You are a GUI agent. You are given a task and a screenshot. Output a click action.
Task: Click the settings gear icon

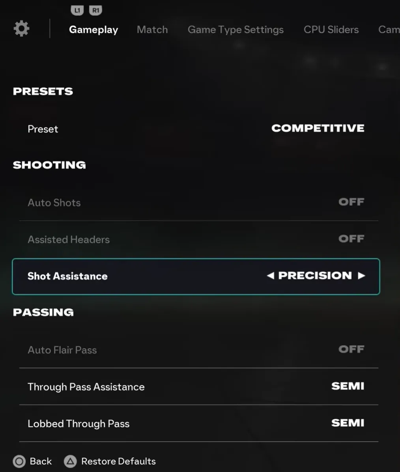(x=21, y=29)
